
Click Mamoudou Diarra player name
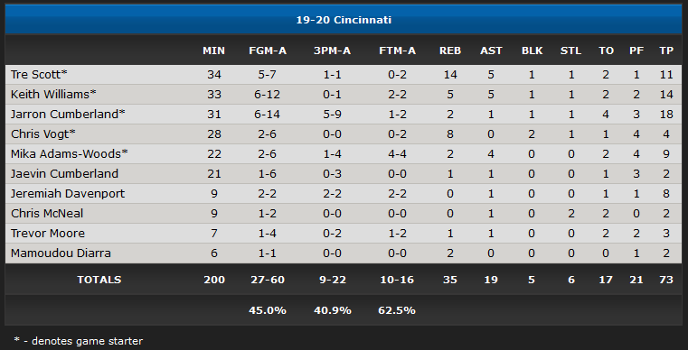point(61,253)
